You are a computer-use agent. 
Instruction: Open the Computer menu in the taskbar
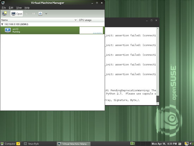[8, 144]
